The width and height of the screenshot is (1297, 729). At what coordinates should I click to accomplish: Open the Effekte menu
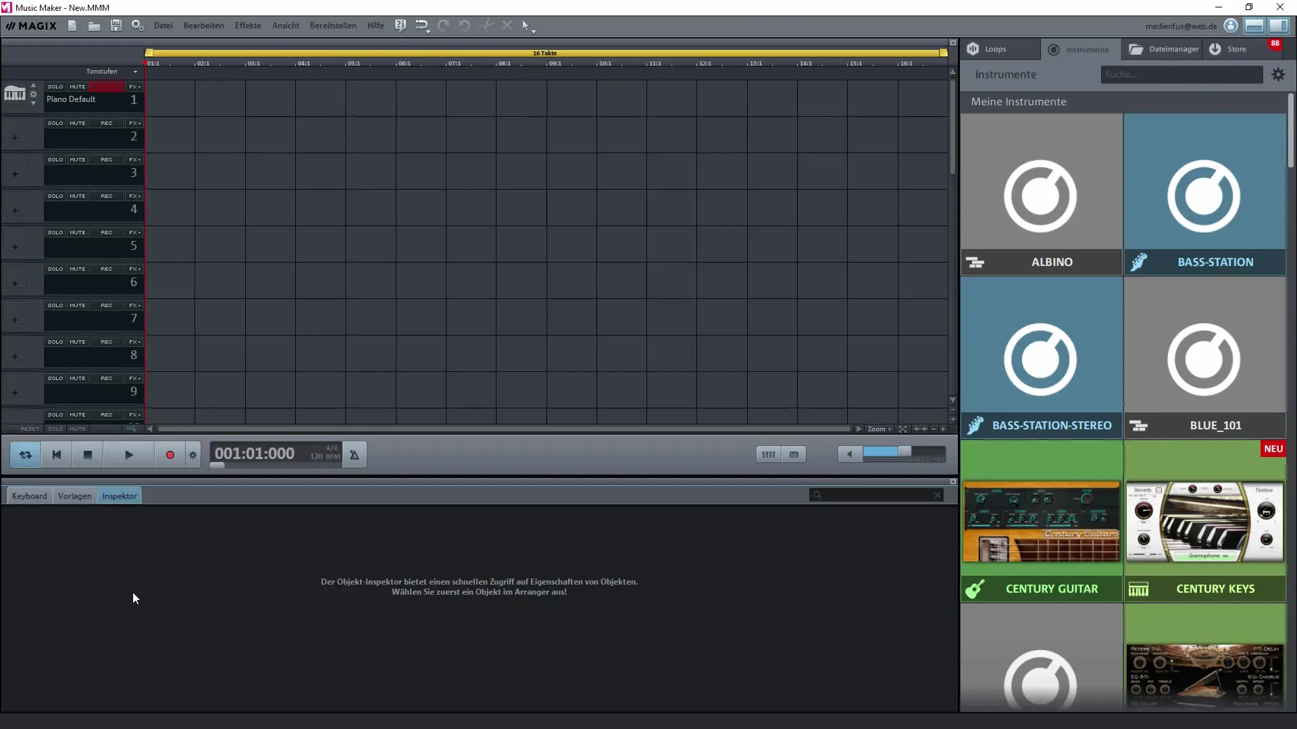248,26
